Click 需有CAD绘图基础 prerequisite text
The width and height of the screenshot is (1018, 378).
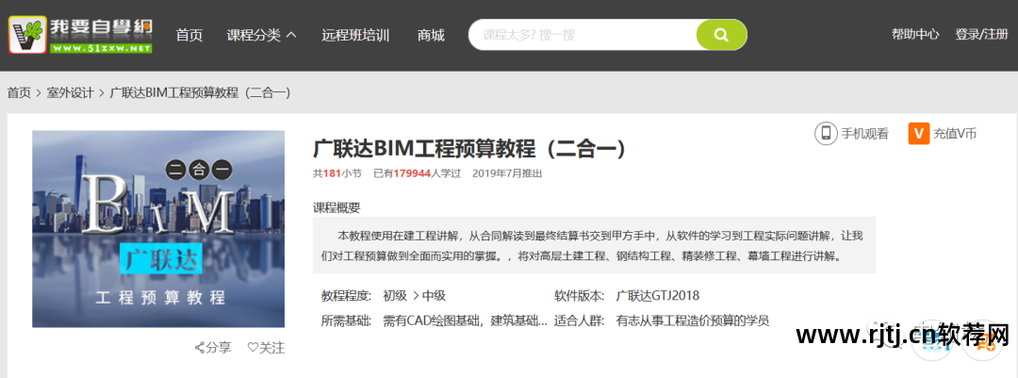tap(467, 320)
